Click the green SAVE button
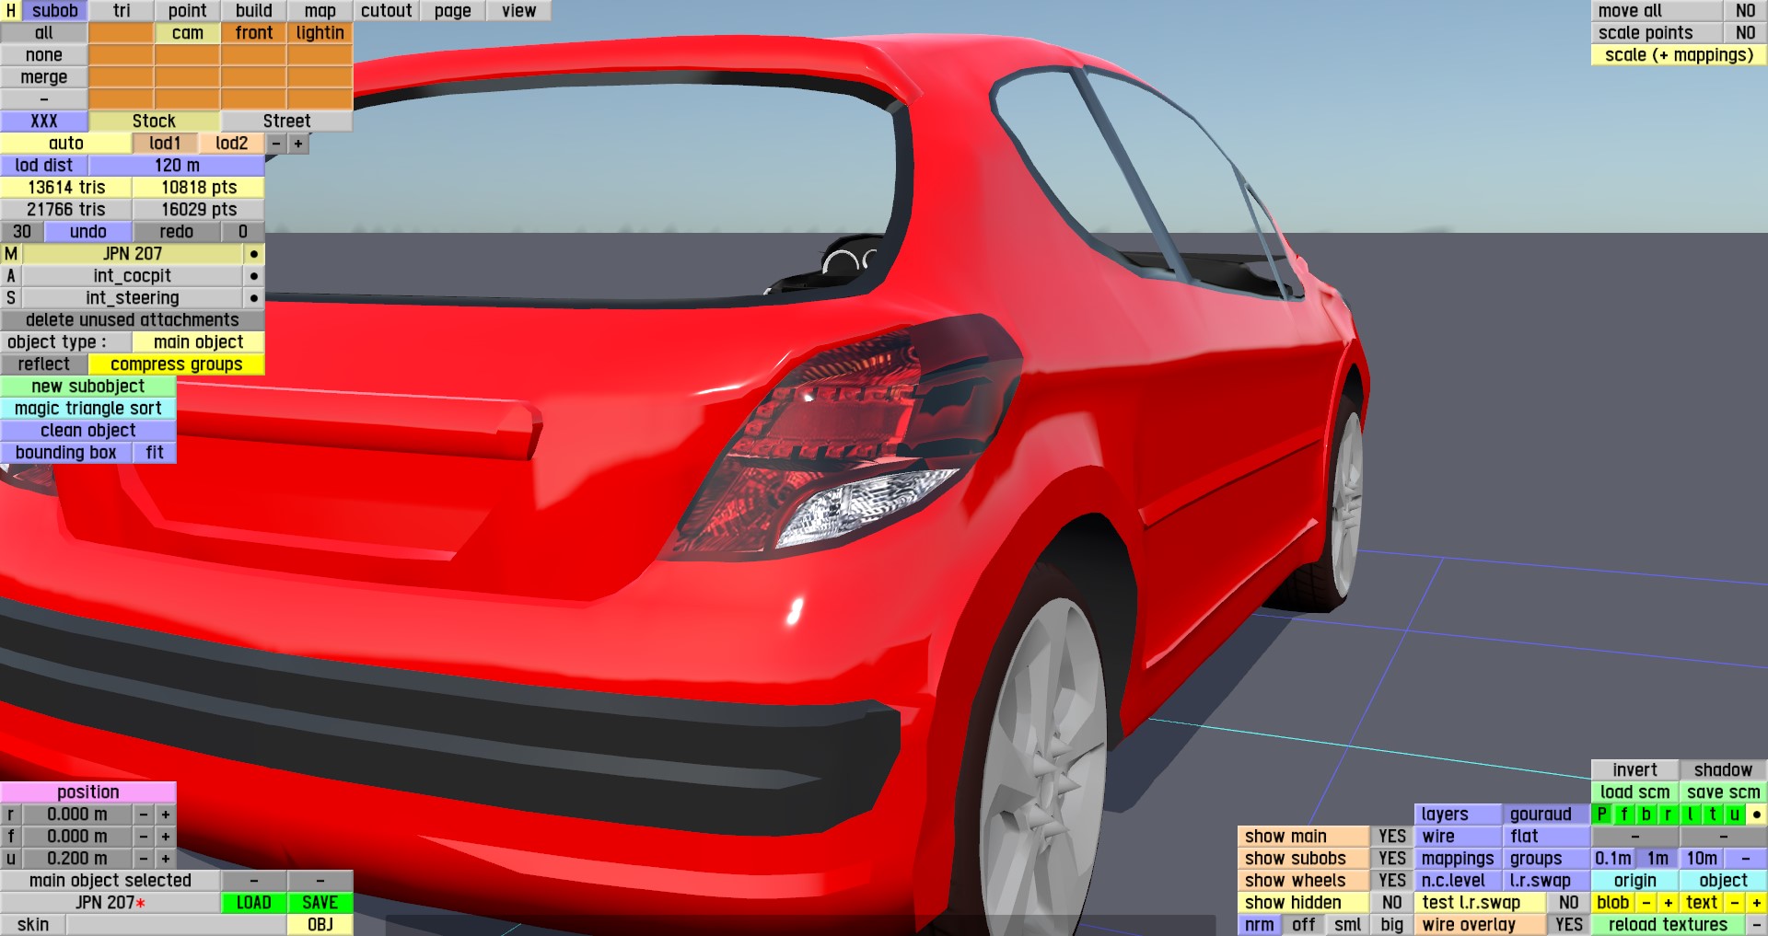 pyautogui.click(x=320, y=903)
